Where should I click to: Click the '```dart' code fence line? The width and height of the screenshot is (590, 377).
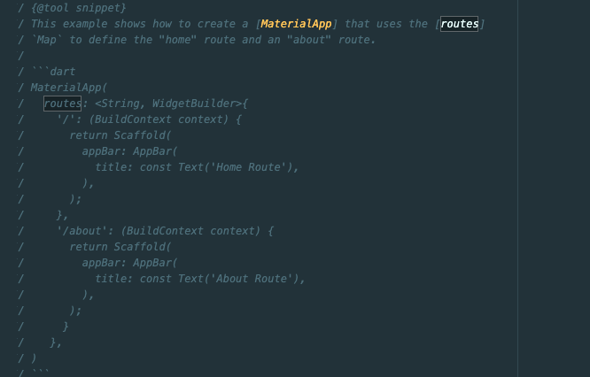click(x=53, y=72)
